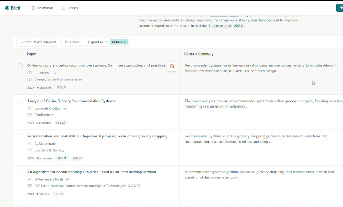Expand +1 authors next to Lamiyah Khattar

(x=65, y=108)
